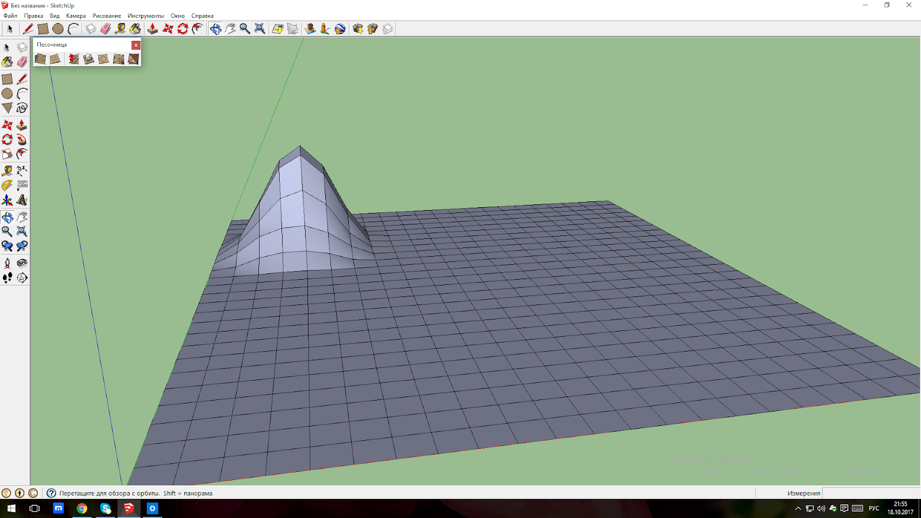This screenshot has width=921, height=518.
Task: Open Google Chrome from the taskbar
Action: [82, 508]
